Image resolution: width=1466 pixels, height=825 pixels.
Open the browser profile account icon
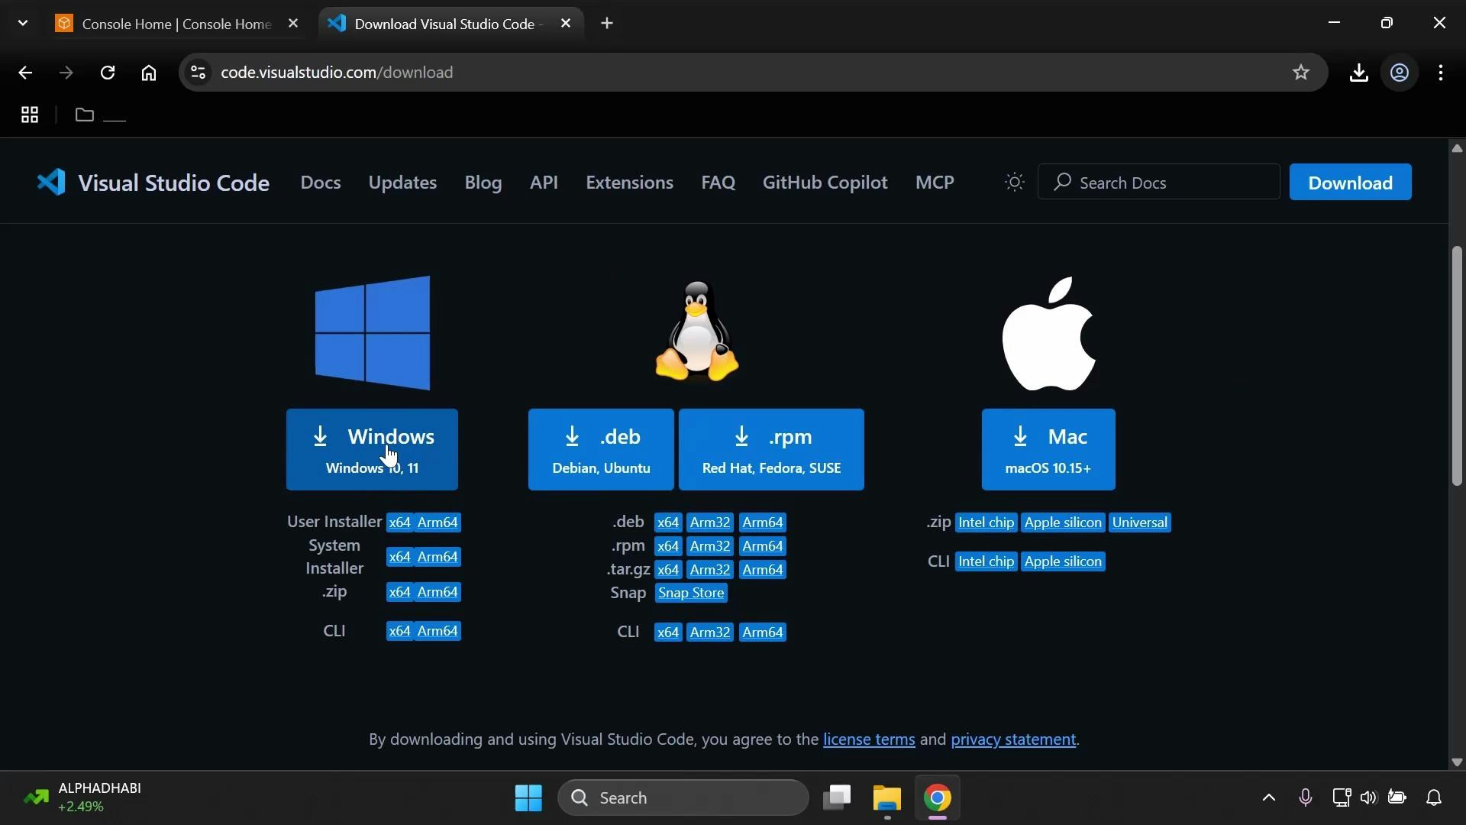[1400, 73]
